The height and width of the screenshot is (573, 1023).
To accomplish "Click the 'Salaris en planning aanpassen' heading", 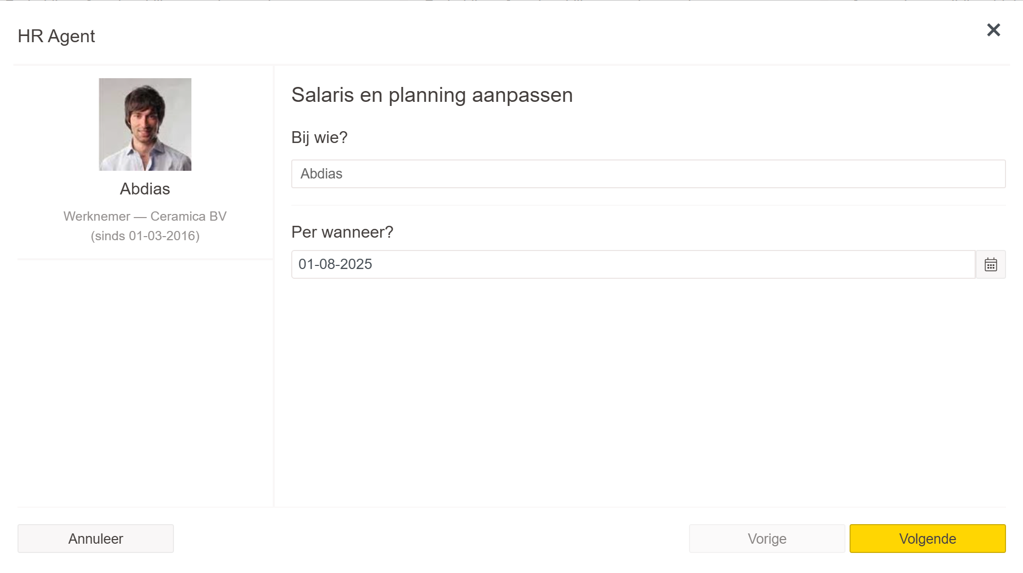I will coord(432,95).
